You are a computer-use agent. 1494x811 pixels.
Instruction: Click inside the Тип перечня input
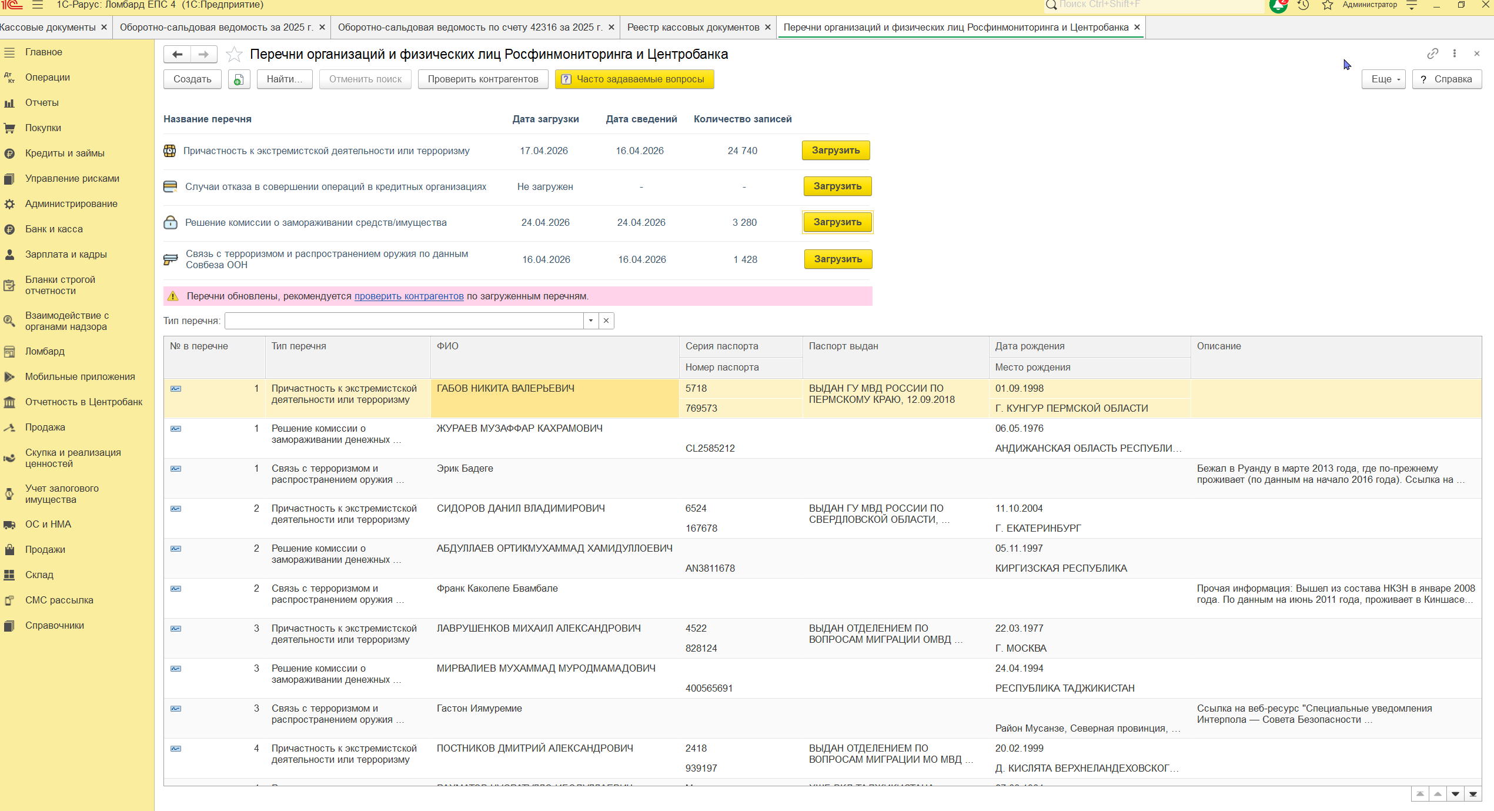coord(403,321)
